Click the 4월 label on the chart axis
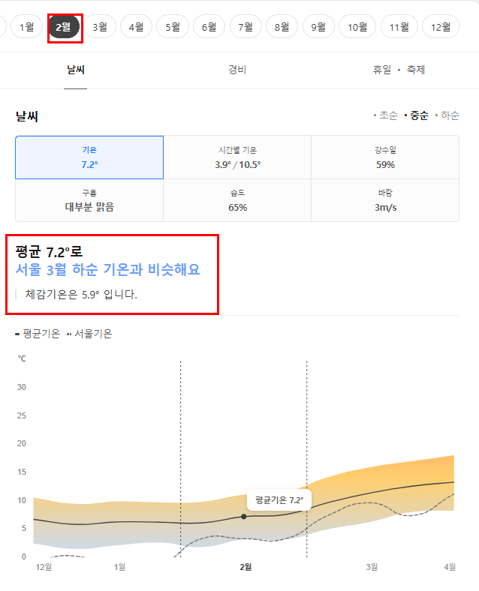This screenshot has width=479, height=591. [x=450, y=567]
